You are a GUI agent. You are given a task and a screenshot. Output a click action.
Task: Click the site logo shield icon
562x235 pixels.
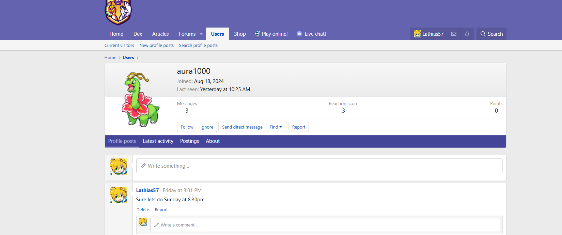(x=118, y=12)
